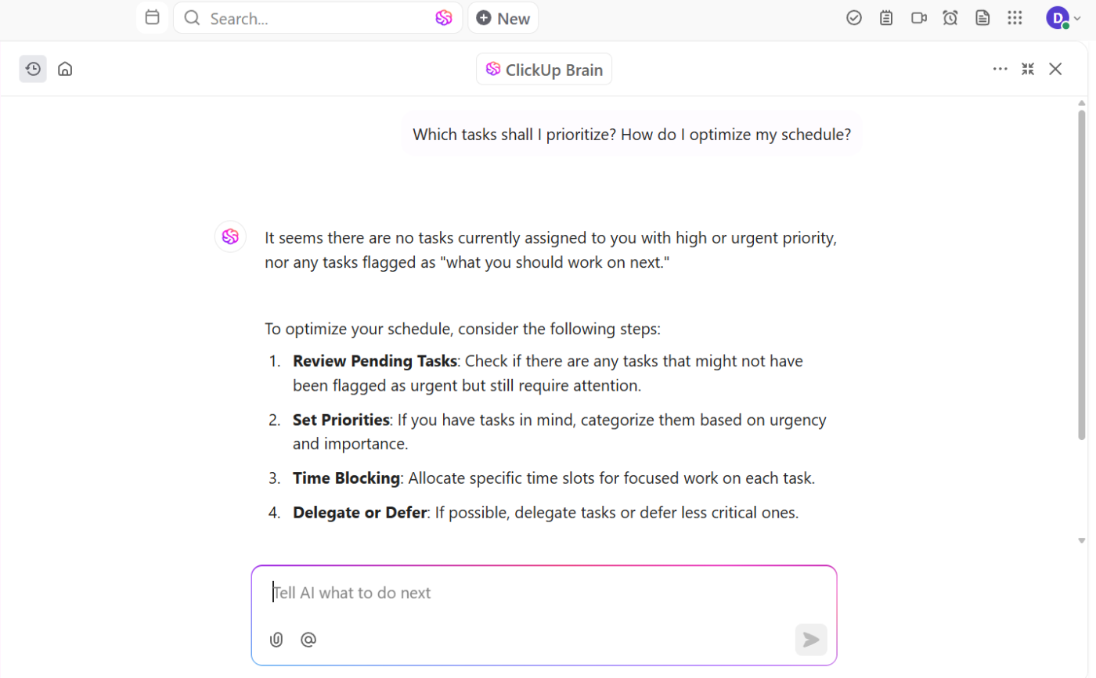The image size is (1096, 678).
Task: Click the ClickUp Brain title button
Action: pos(544,70)
